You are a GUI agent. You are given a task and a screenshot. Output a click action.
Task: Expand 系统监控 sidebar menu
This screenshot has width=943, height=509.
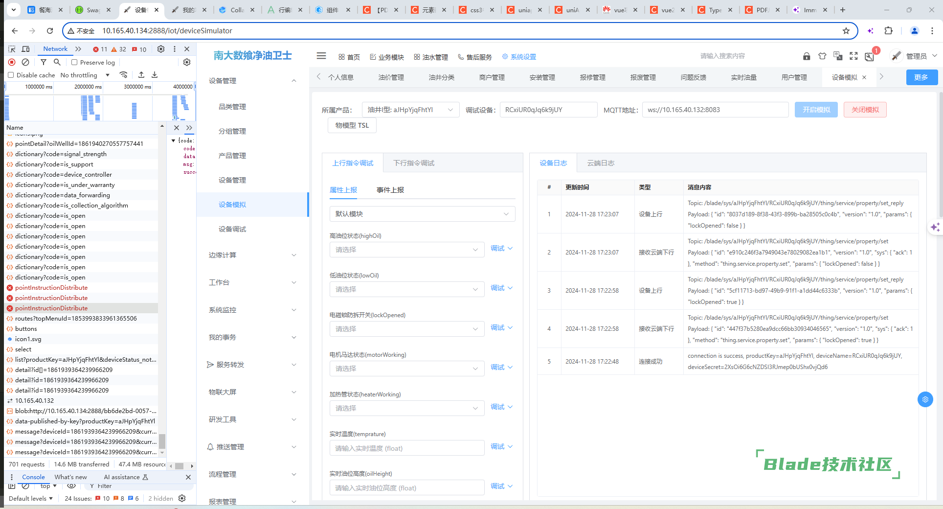pyautogui.click(x=252, y=310)
